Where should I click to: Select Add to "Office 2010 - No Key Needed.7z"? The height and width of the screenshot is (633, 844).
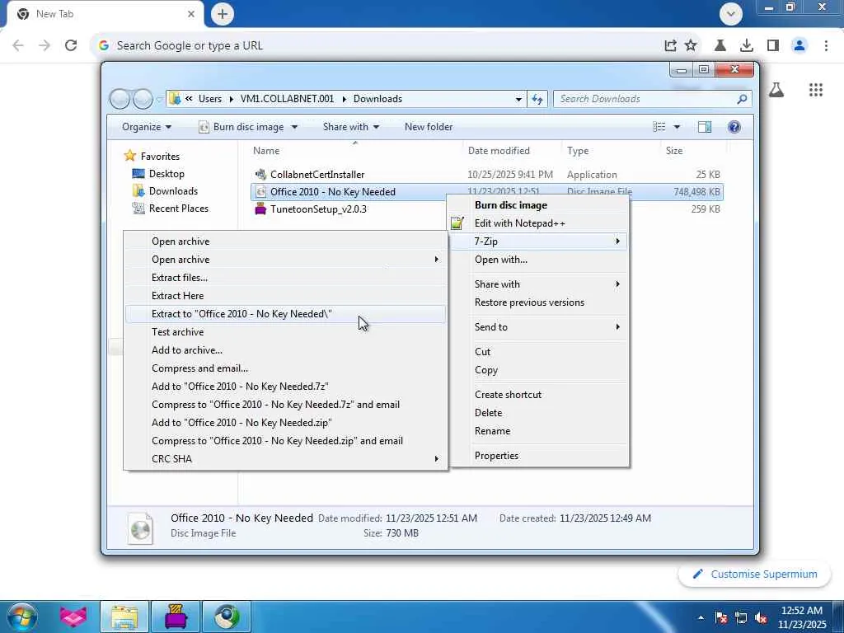pyautogui.click(x=286, y=387)
